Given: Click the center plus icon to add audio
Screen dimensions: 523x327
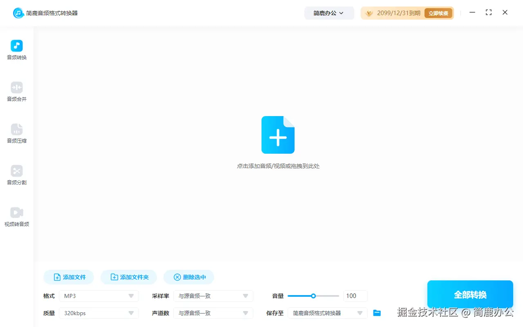Looking at the screenshot, I should coord(278,135).
